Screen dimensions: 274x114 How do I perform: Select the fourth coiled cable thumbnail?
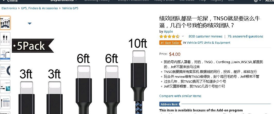tap(5, 71)
